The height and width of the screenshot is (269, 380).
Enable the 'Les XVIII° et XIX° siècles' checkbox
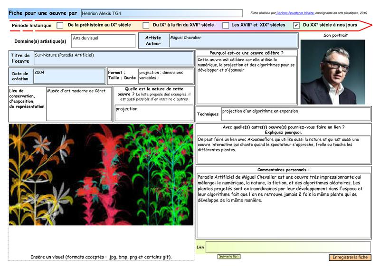226,26
